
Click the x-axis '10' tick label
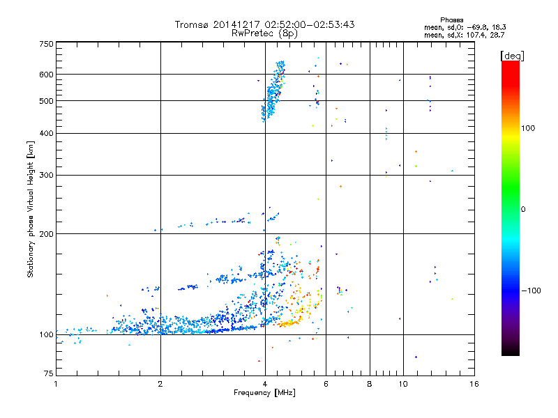[403, 385]
